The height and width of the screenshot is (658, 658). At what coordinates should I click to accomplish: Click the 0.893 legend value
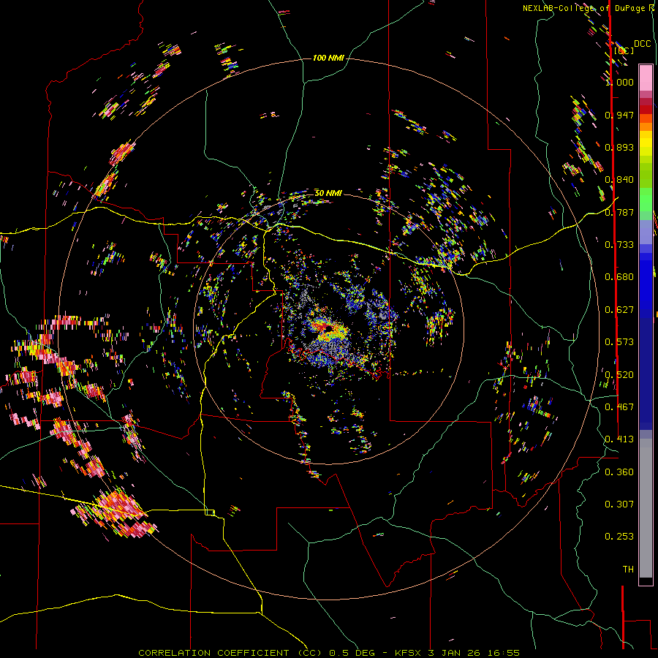click(619, 147)
